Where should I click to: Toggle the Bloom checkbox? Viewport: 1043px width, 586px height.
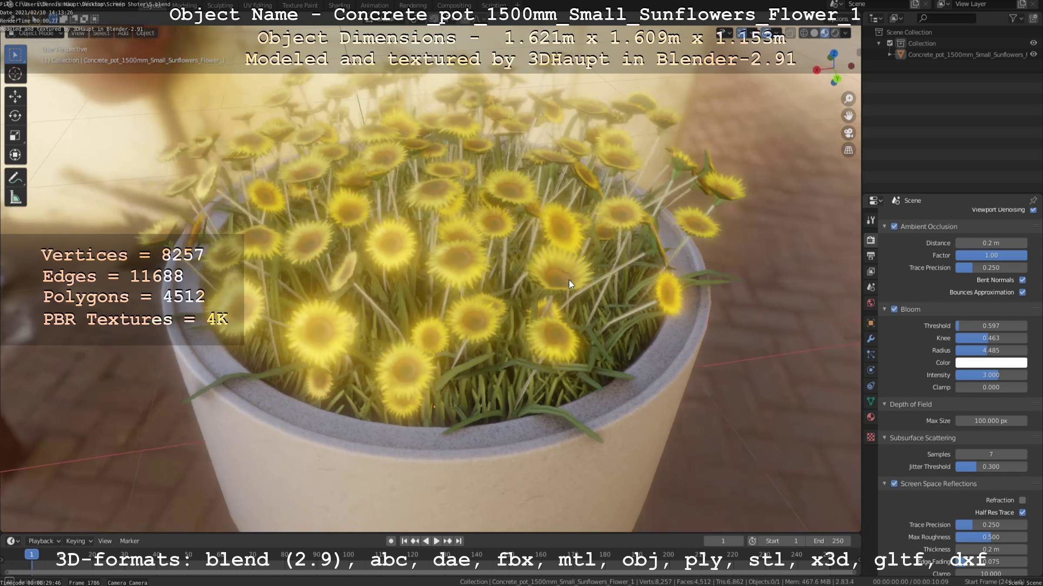click(x=894, y=309)
